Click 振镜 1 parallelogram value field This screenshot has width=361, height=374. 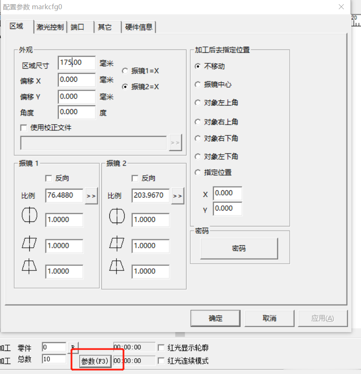[64, 246]
